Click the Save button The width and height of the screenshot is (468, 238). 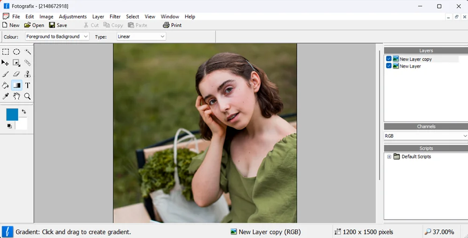pos(58,25)
